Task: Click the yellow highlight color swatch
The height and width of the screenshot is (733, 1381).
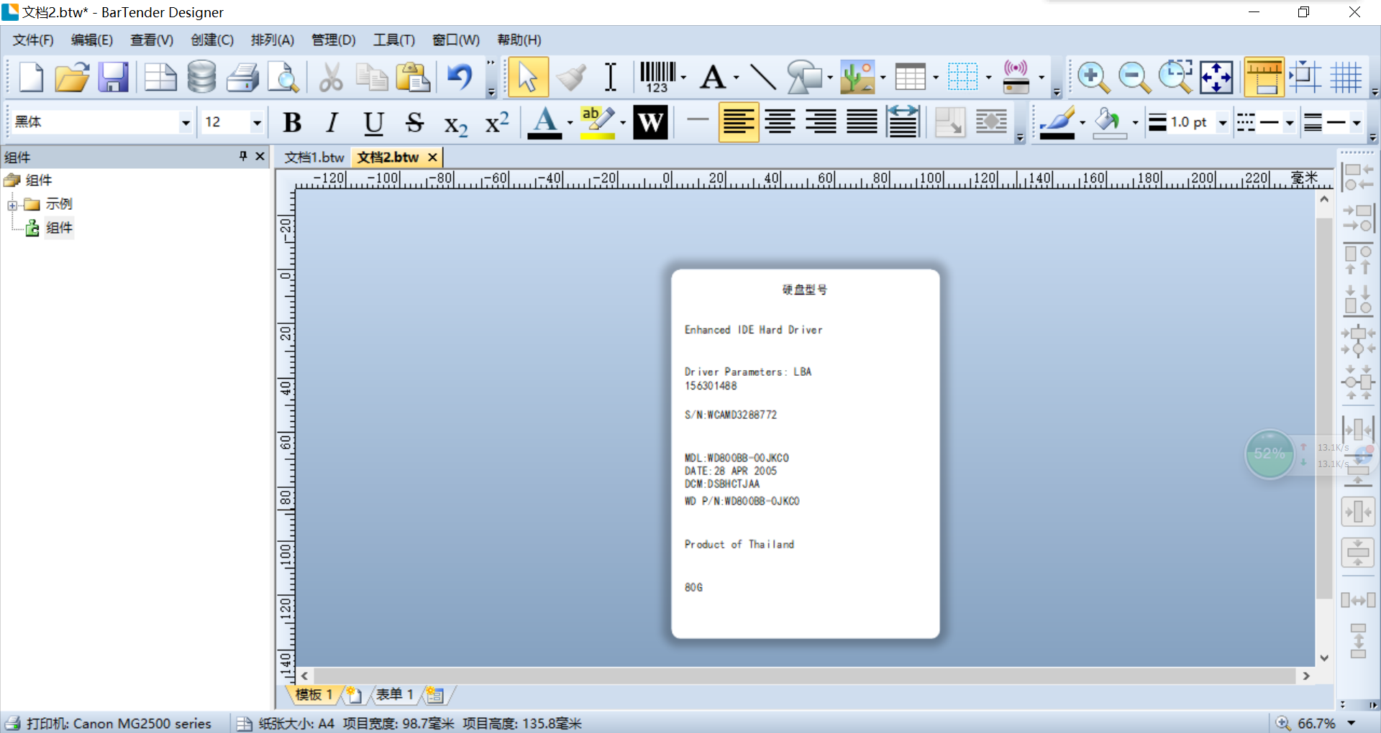Action: (598, 122)
